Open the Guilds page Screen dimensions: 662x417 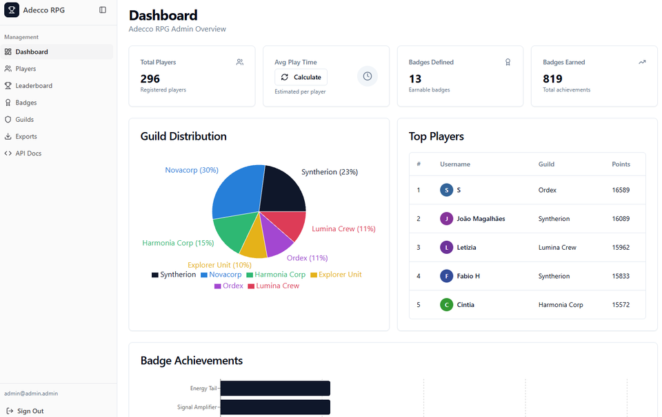click(x=57, y=119)
